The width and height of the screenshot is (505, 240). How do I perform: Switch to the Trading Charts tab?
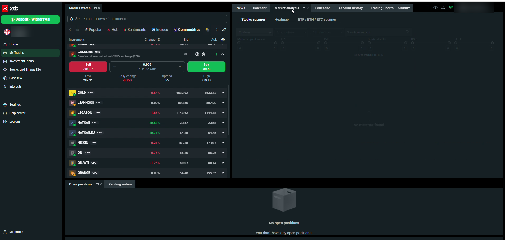(382, 8)
